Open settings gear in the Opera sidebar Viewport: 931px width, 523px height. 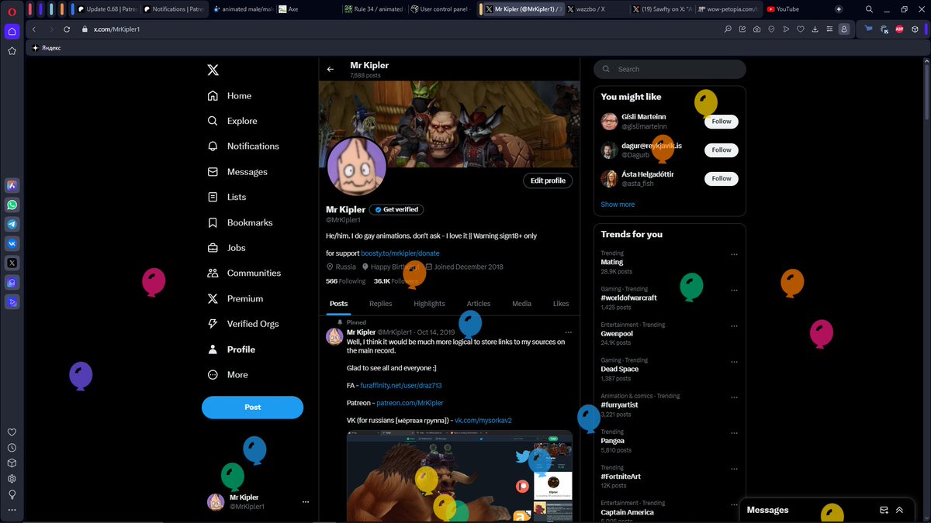[x=12, y=479]
